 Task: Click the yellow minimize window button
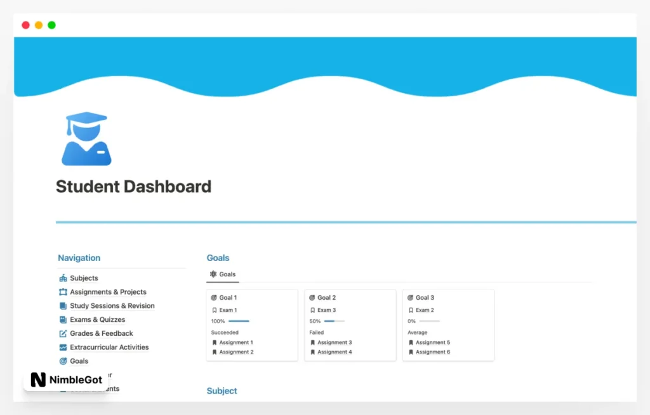click(x=39, y=25)
